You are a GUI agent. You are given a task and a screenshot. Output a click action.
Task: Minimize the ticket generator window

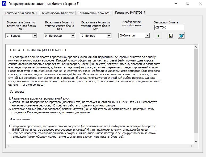coord(176,4)
